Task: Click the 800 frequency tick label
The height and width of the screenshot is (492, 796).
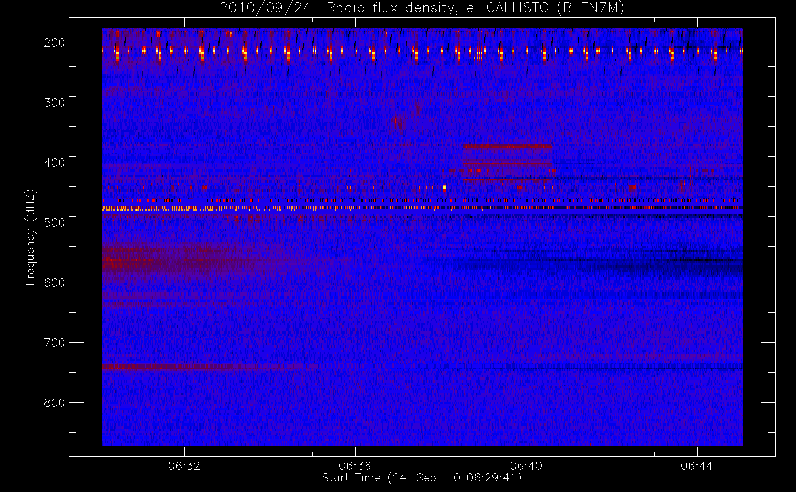Action: [55, 403]
